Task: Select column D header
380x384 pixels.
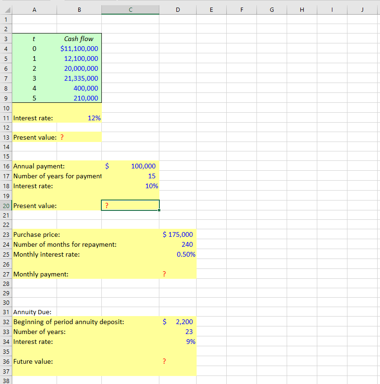Action: (x=178, y=10)
